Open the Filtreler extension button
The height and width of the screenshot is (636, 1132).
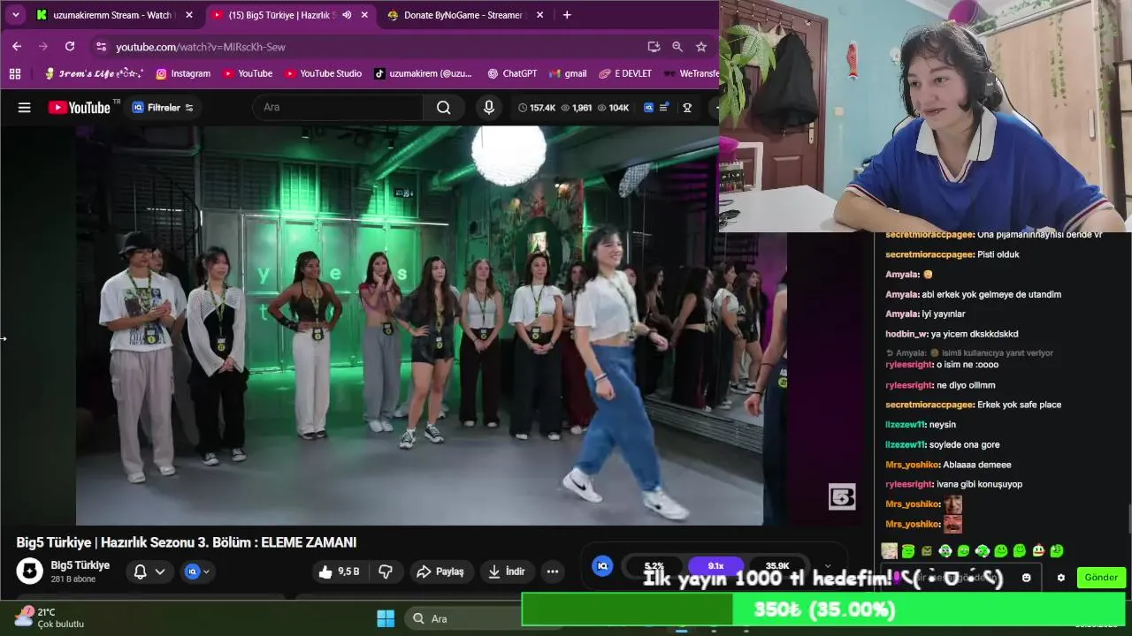point(163,108)
